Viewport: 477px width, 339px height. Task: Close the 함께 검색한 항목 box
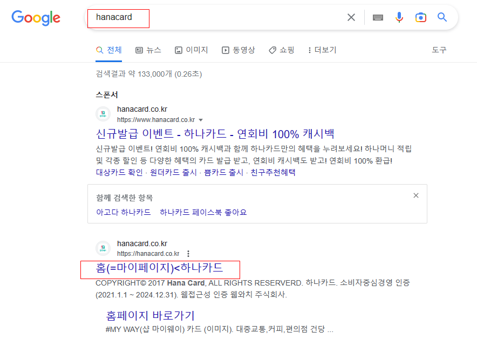[416, 195]
